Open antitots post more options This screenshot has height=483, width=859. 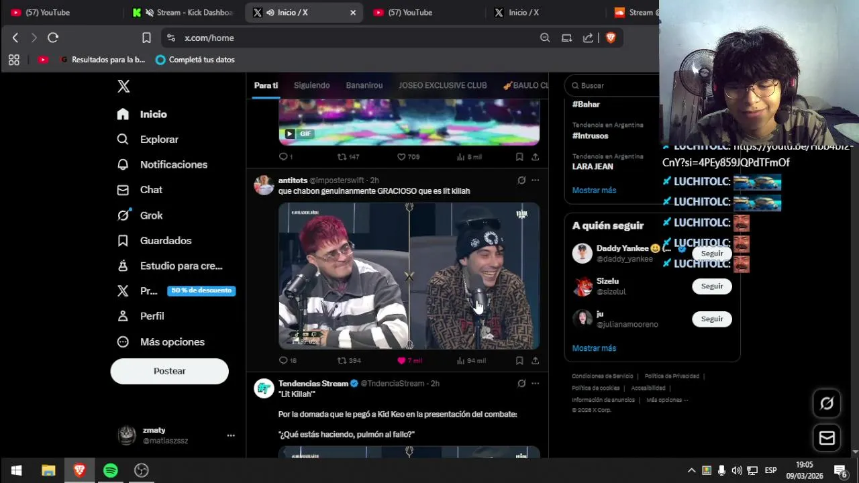click(535, 180)
